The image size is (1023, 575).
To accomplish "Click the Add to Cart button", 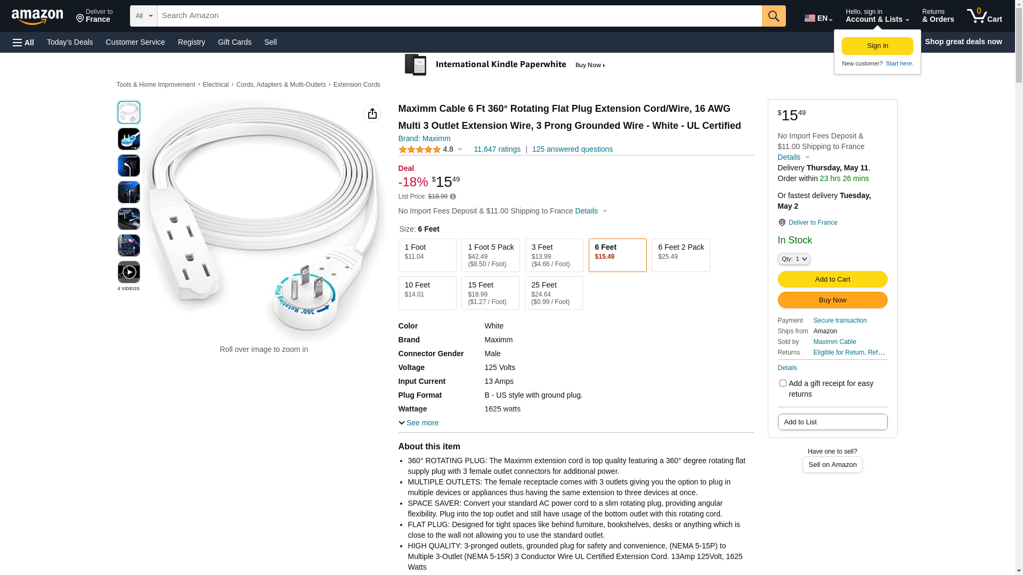I will tap(832, 279).
